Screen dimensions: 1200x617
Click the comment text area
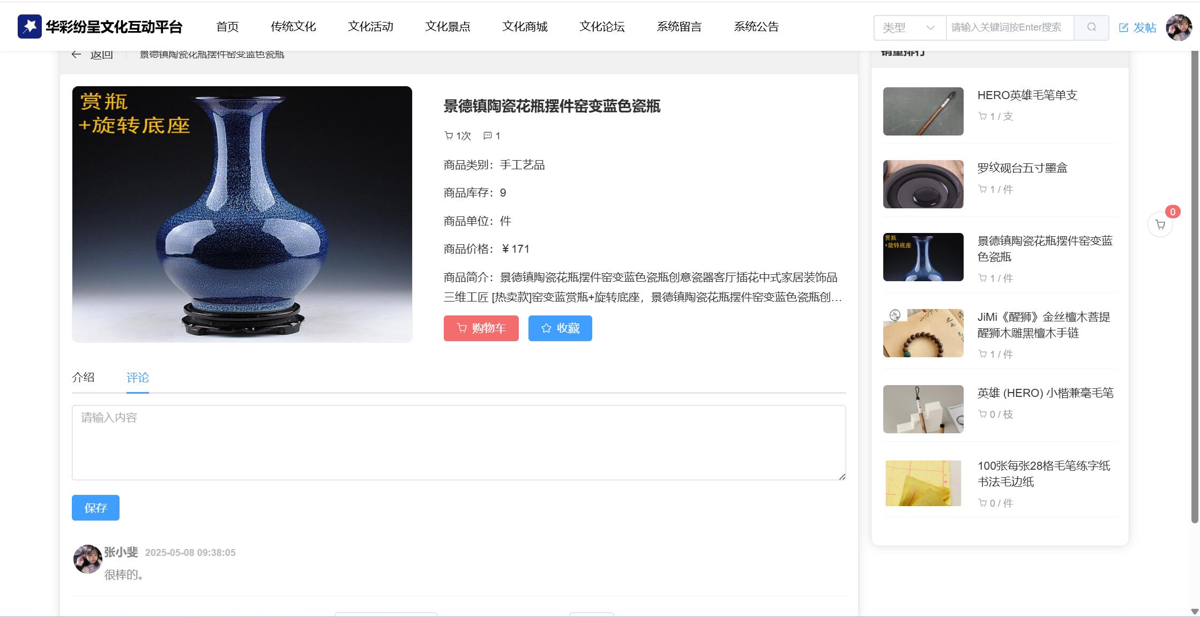click(x=459, y=442)
